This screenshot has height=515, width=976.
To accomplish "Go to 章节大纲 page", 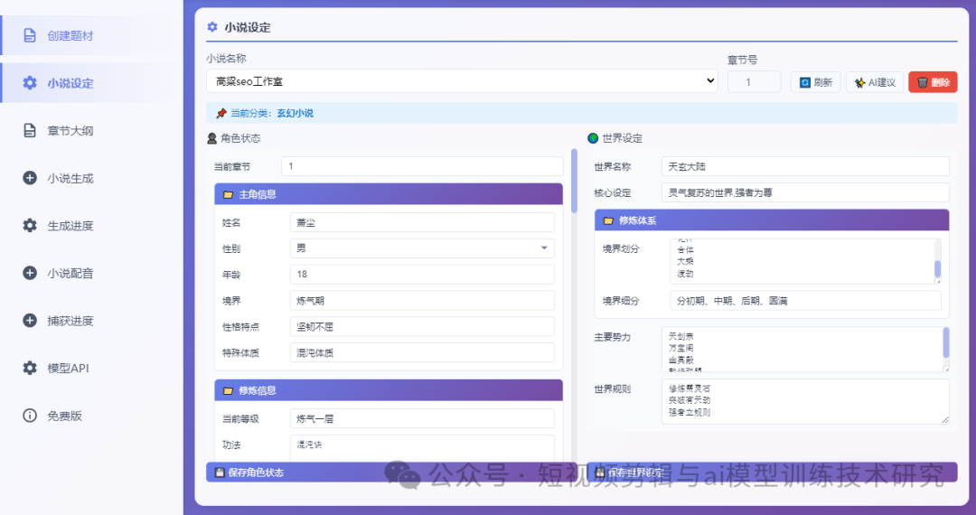I will 92,131.
